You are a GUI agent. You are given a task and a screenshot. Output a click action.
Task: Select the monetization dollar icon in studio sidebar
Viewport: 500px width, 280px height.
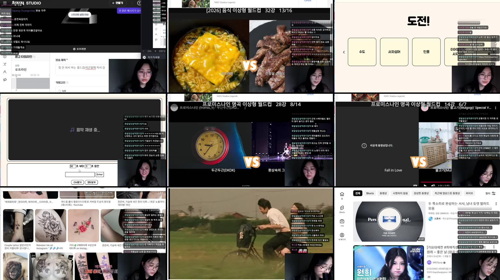tap(5, 56)
